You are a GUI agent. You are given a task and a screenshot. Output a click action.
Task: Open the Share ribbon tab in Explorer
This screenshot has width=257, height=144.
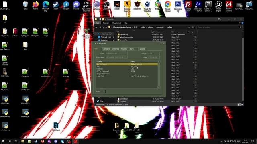click(117, 23)
